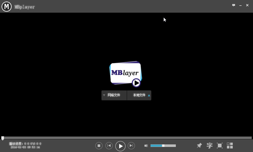The image size is (253, 152).
Task: Open subtitle settings 字 icon
Action: (x=209, y=145)
